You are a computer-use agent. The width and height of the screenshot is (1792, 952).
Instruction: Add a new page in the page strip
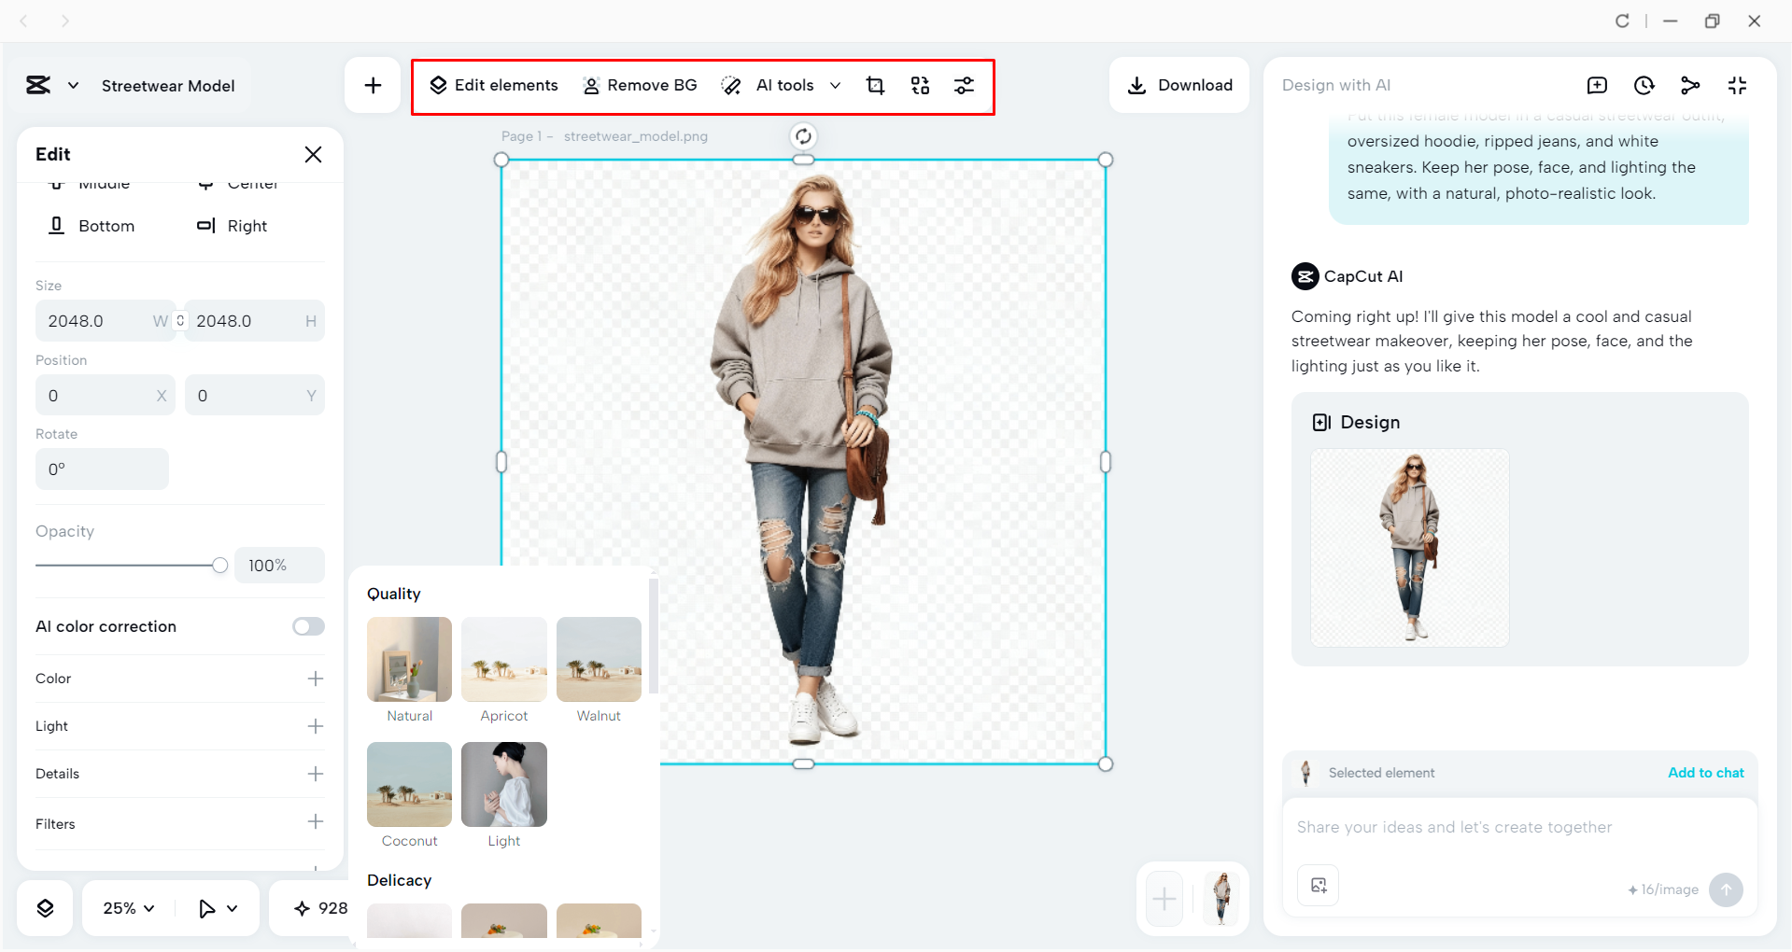pos(1164,899)
